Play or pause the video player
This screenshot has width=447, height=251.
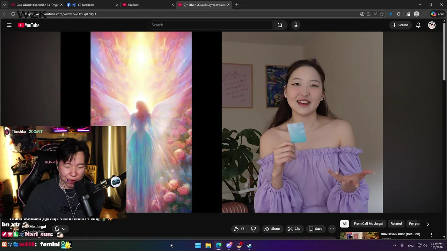point(221,122)
